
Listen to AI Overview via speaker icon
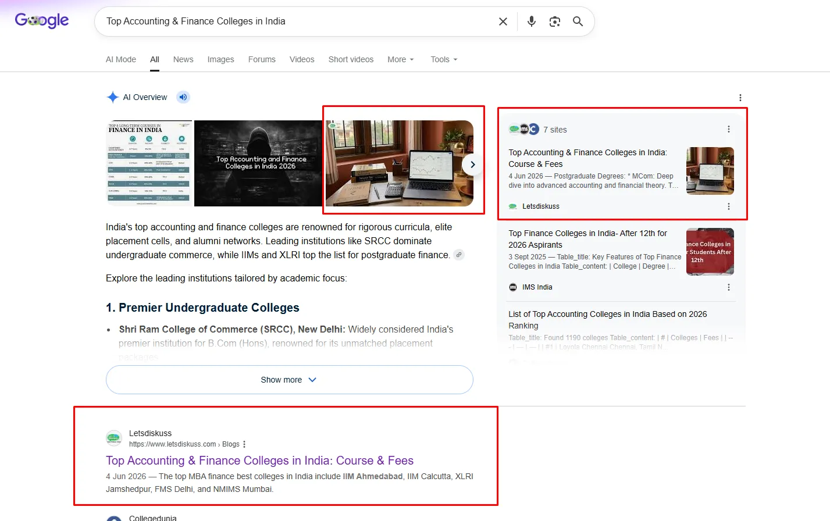coord(183,97)
